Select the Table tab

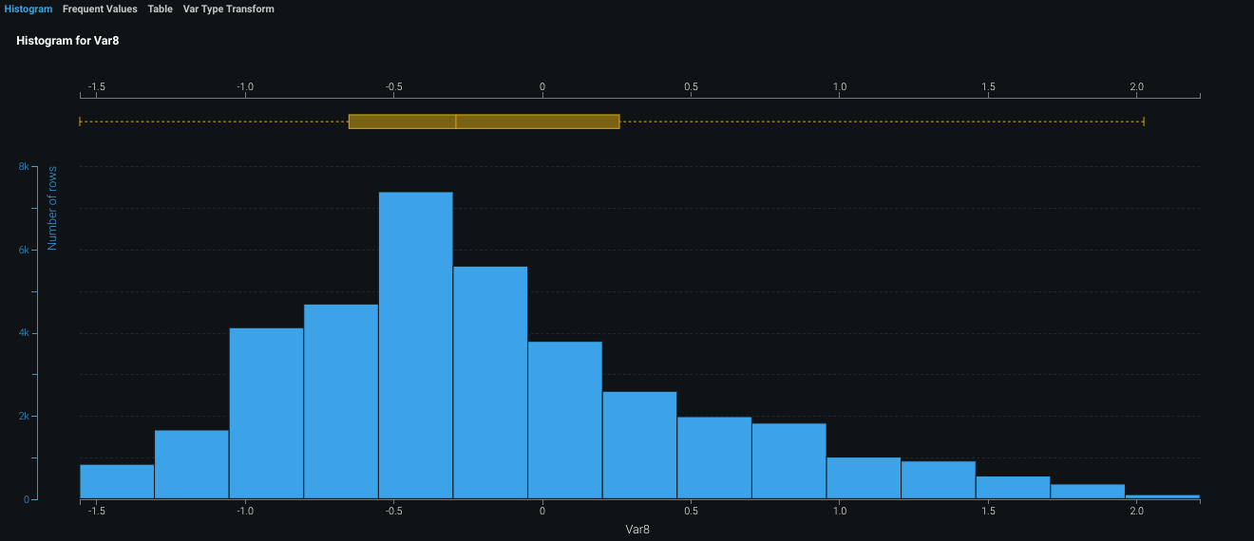(x=161, y=9)
